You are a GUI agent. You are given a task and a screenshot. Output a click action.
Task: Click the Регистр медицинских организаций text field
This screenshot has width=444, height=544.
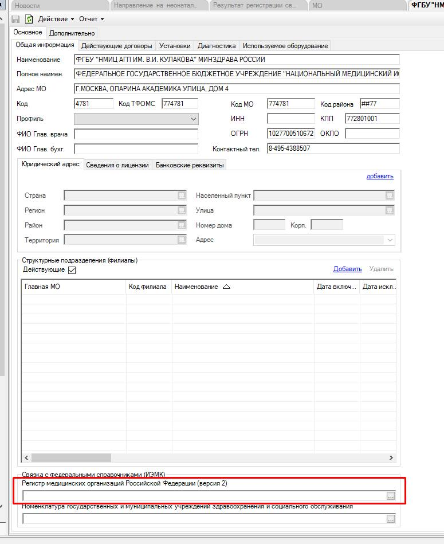[x=205, y=496]
